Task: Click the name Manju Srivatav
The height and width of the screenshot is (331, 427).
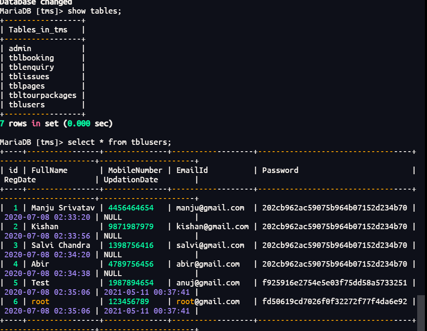Action: 63,208
